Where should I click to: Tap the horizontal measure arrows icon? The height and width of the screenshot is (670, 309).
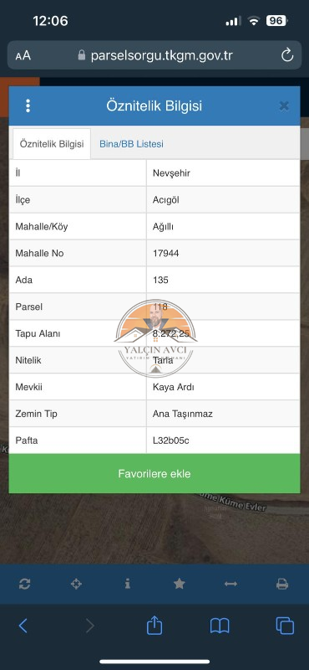(x=230, y=584)
